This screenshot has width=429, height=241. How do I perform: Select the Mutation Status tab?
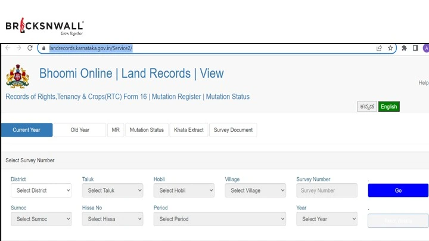pos(147,130)
